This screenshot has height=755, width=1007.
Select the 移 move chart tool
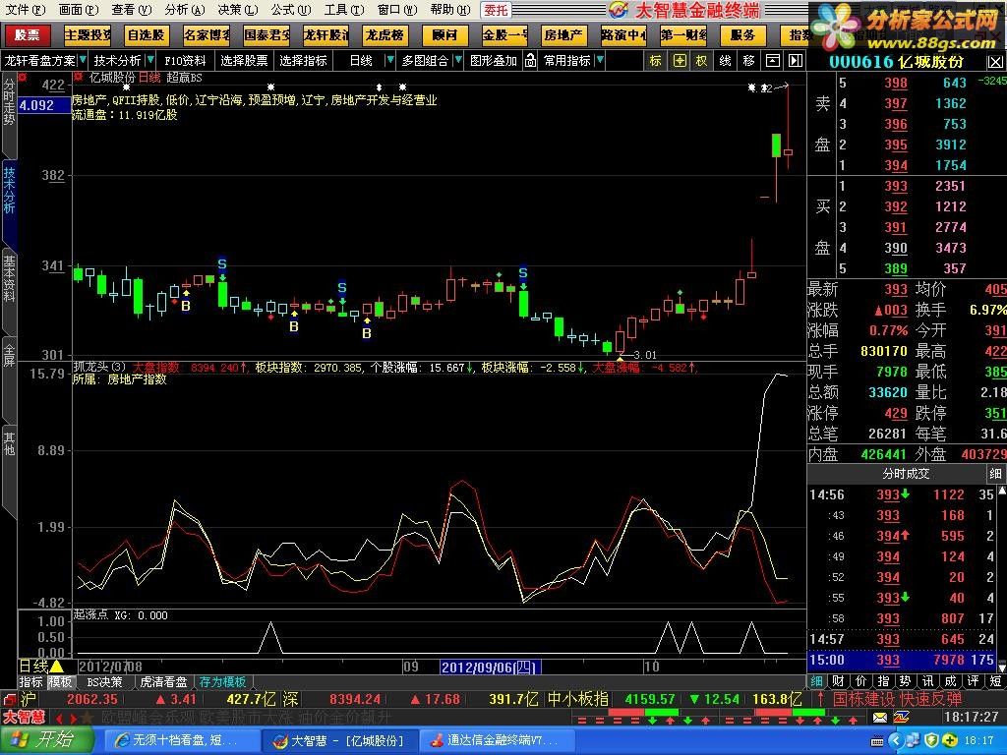748,60
